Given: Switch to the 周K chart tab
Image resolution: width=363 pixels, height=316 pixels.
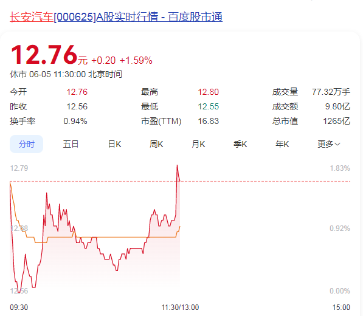Looking at the screenshot, I should click(156, 144).
